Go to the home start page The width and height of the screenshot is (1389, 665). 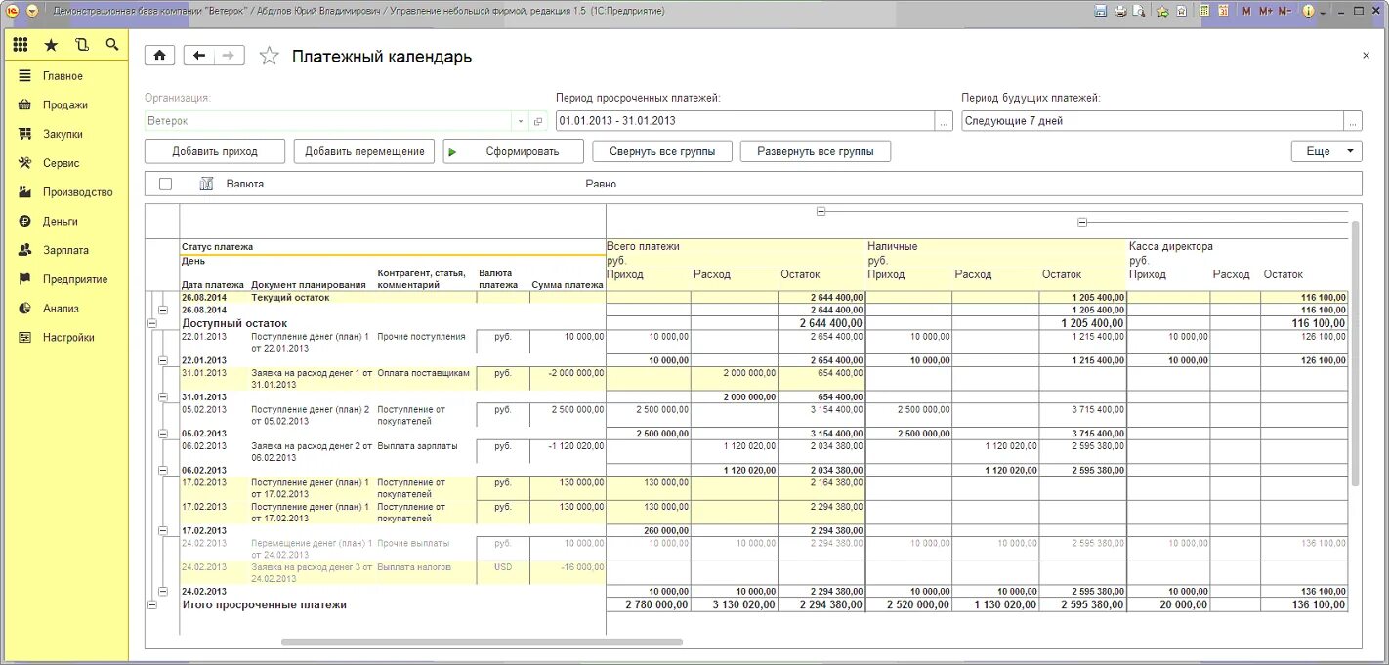coord(159,56)
